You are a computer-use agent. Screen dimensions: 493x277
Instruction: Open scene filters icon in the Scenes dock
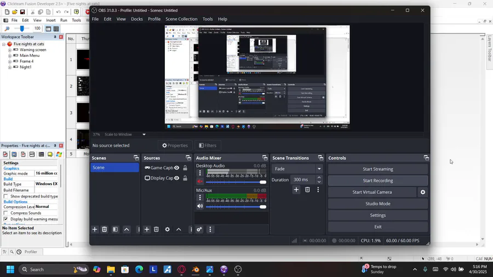pos(116,229)
